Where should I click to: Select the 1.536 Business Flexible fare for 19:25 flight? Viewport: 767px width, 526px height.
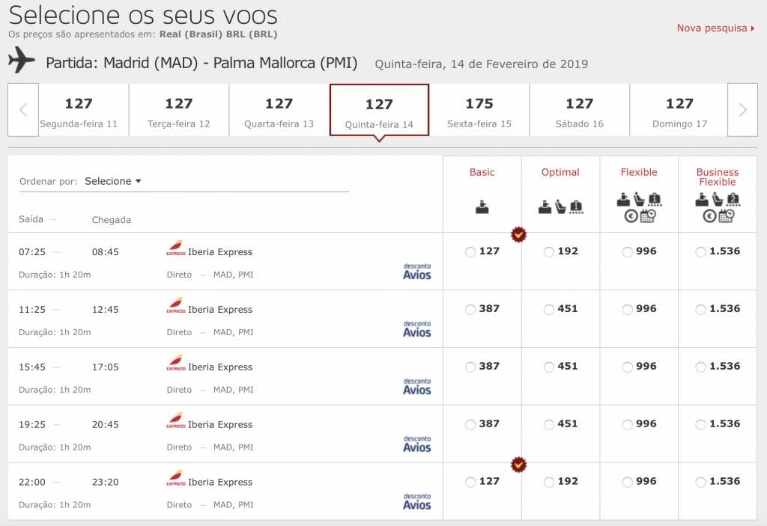700,424
